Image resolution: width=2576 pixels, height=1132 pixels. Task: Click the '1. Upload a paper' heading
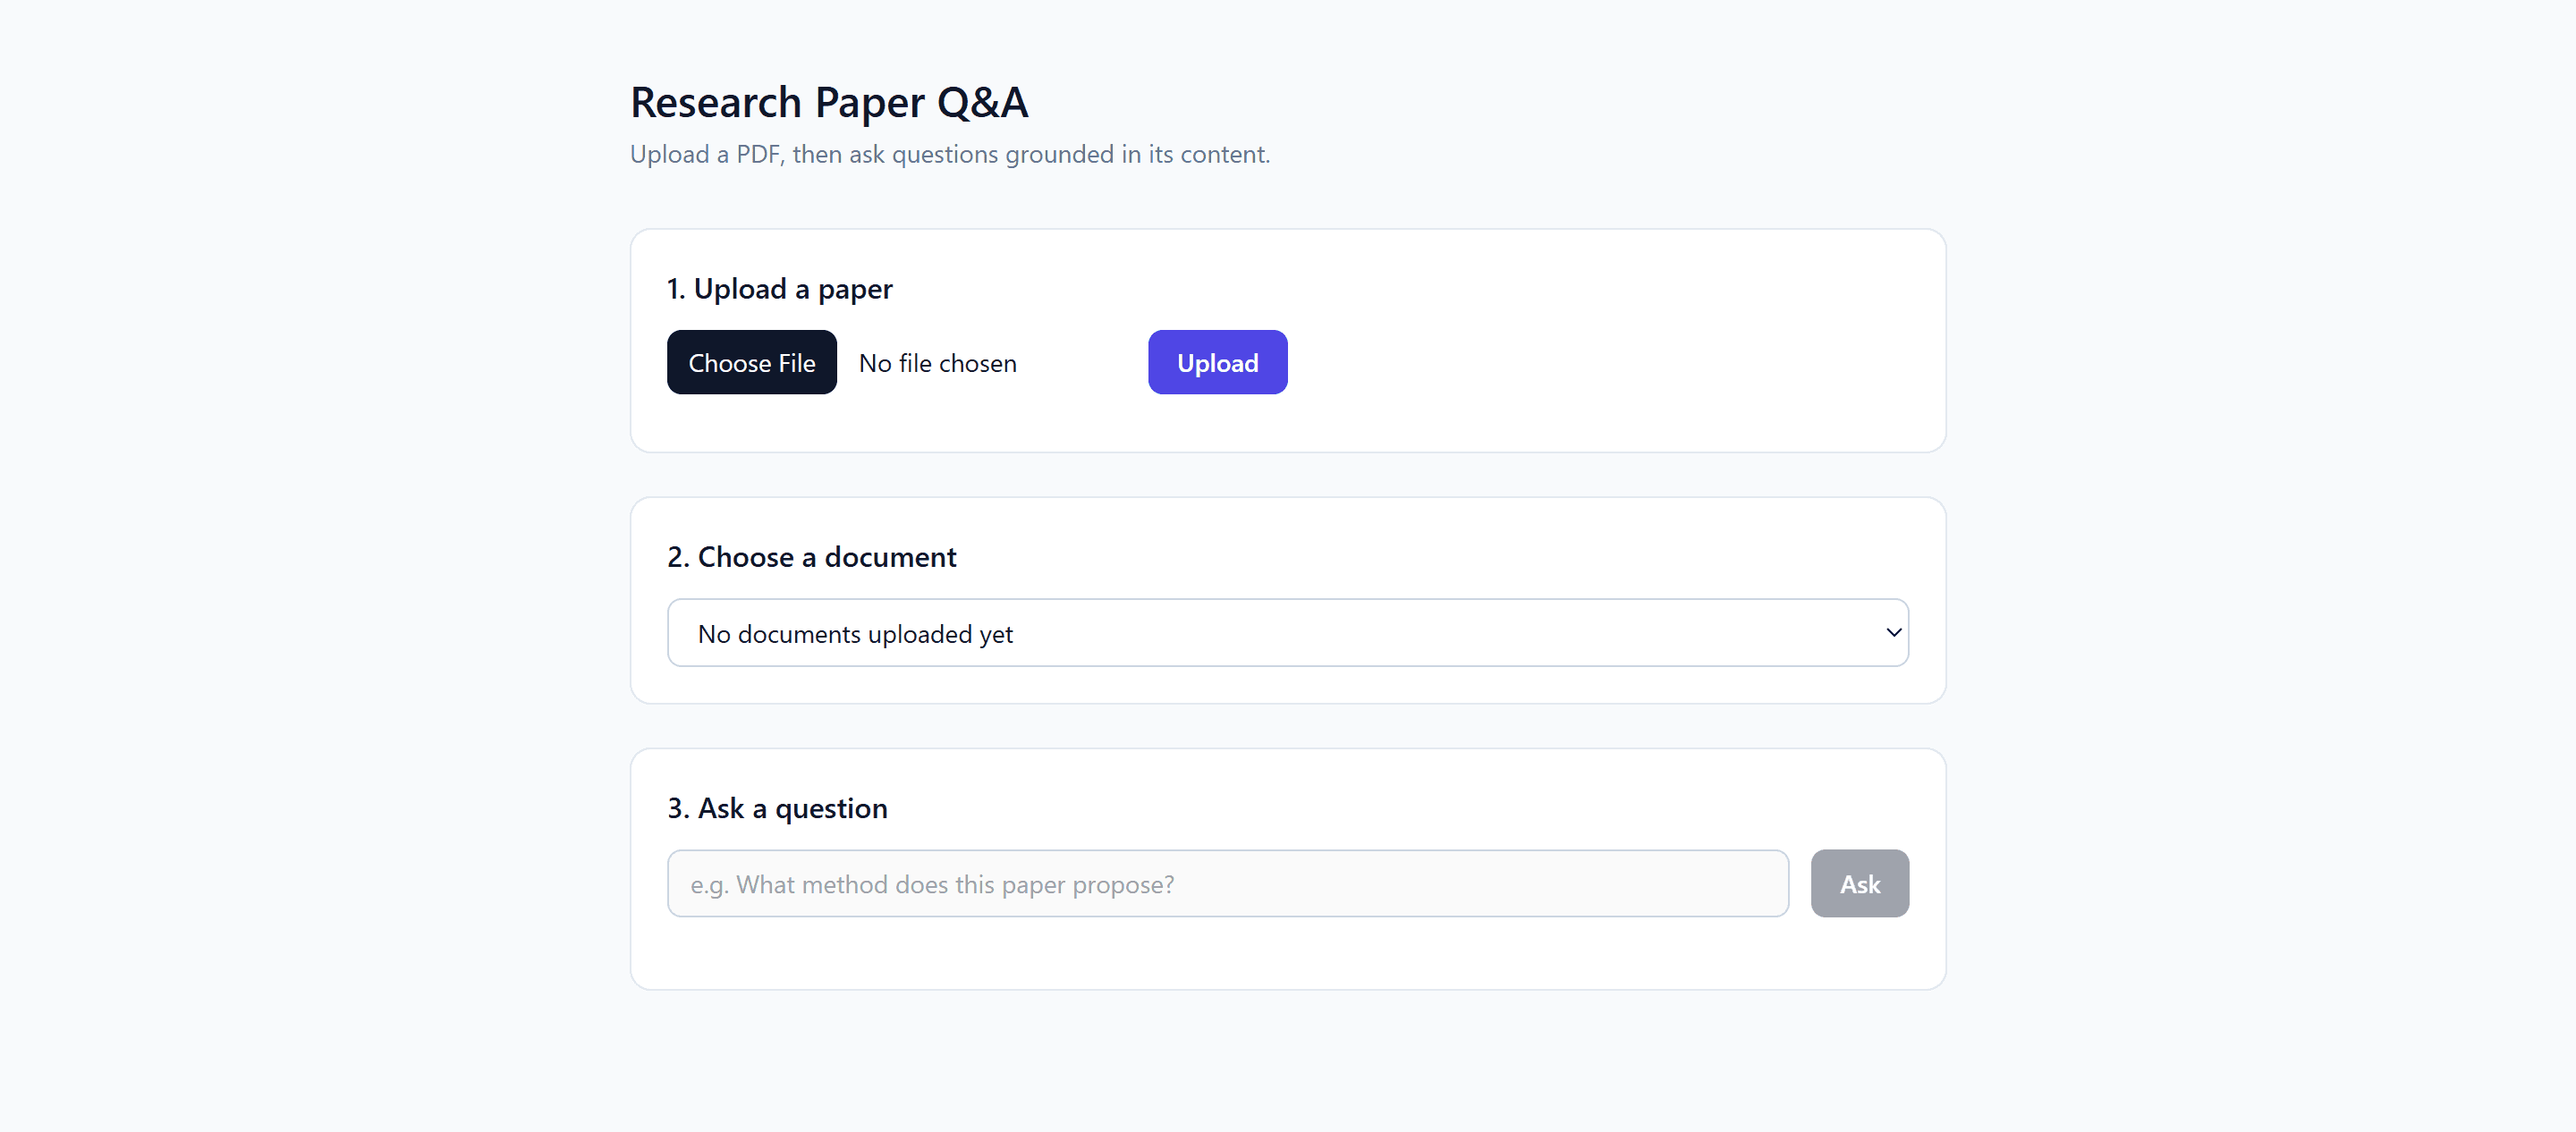pos(780,289)
